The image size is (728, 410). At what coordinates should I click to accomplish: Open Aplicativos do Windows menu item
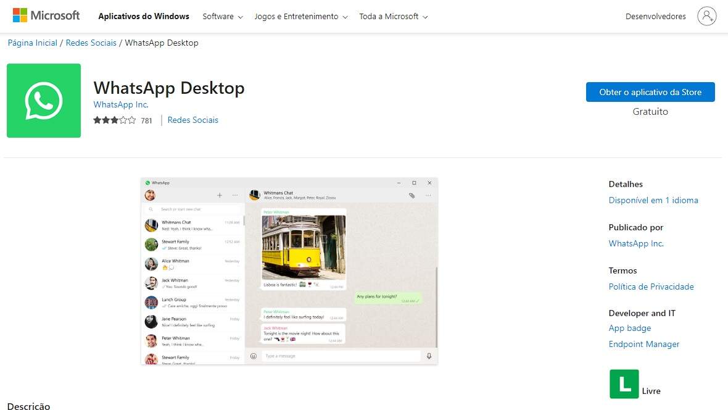tap(144, 16)
